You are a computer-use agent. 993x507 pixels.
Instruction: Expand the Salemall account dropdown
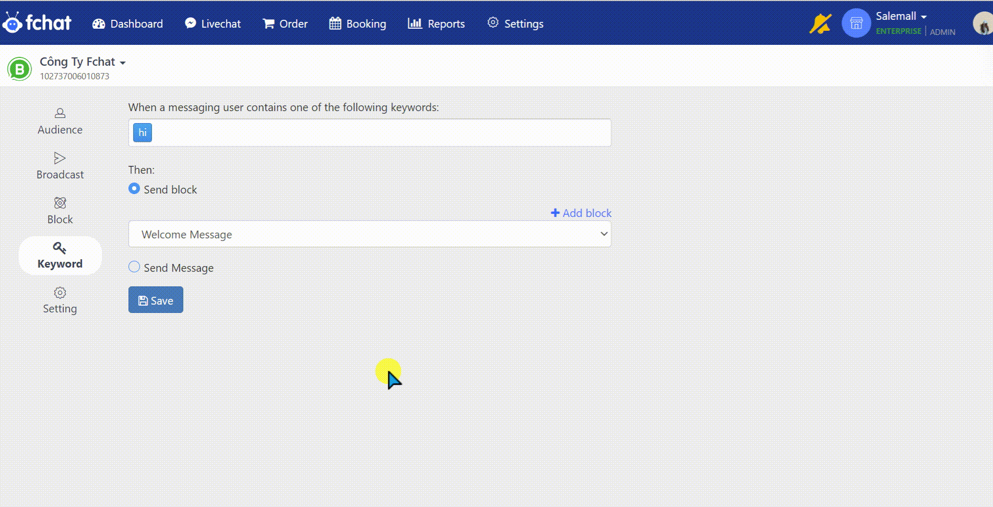click(x=901, y=16)
